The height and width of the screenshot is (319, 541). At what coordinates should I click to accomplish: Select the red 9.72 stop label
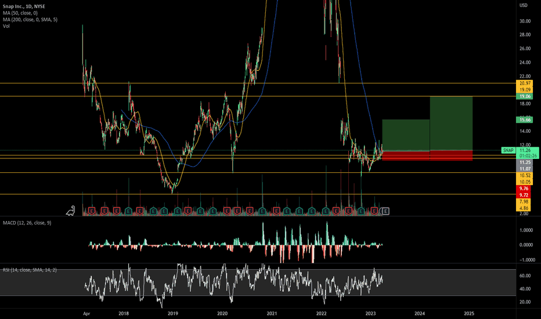pos(524,195)
